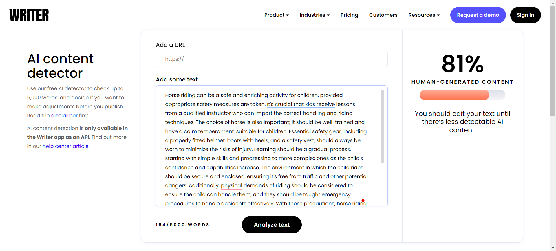Click the WRITER logo
Screen dimensions: 556x251
pyautogui.click(x=29, y=15)
